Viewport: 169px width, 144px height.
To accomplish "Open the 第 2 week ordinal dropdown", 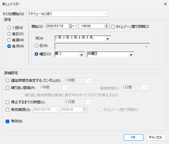I will click(x=82, y=55).
